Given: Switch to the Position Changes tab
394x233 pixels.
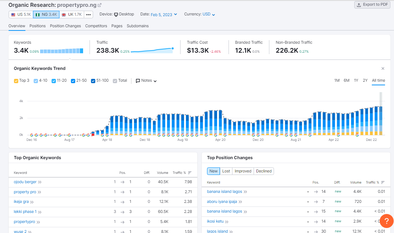Looking at the screenshot, I should tap(65, 26).
